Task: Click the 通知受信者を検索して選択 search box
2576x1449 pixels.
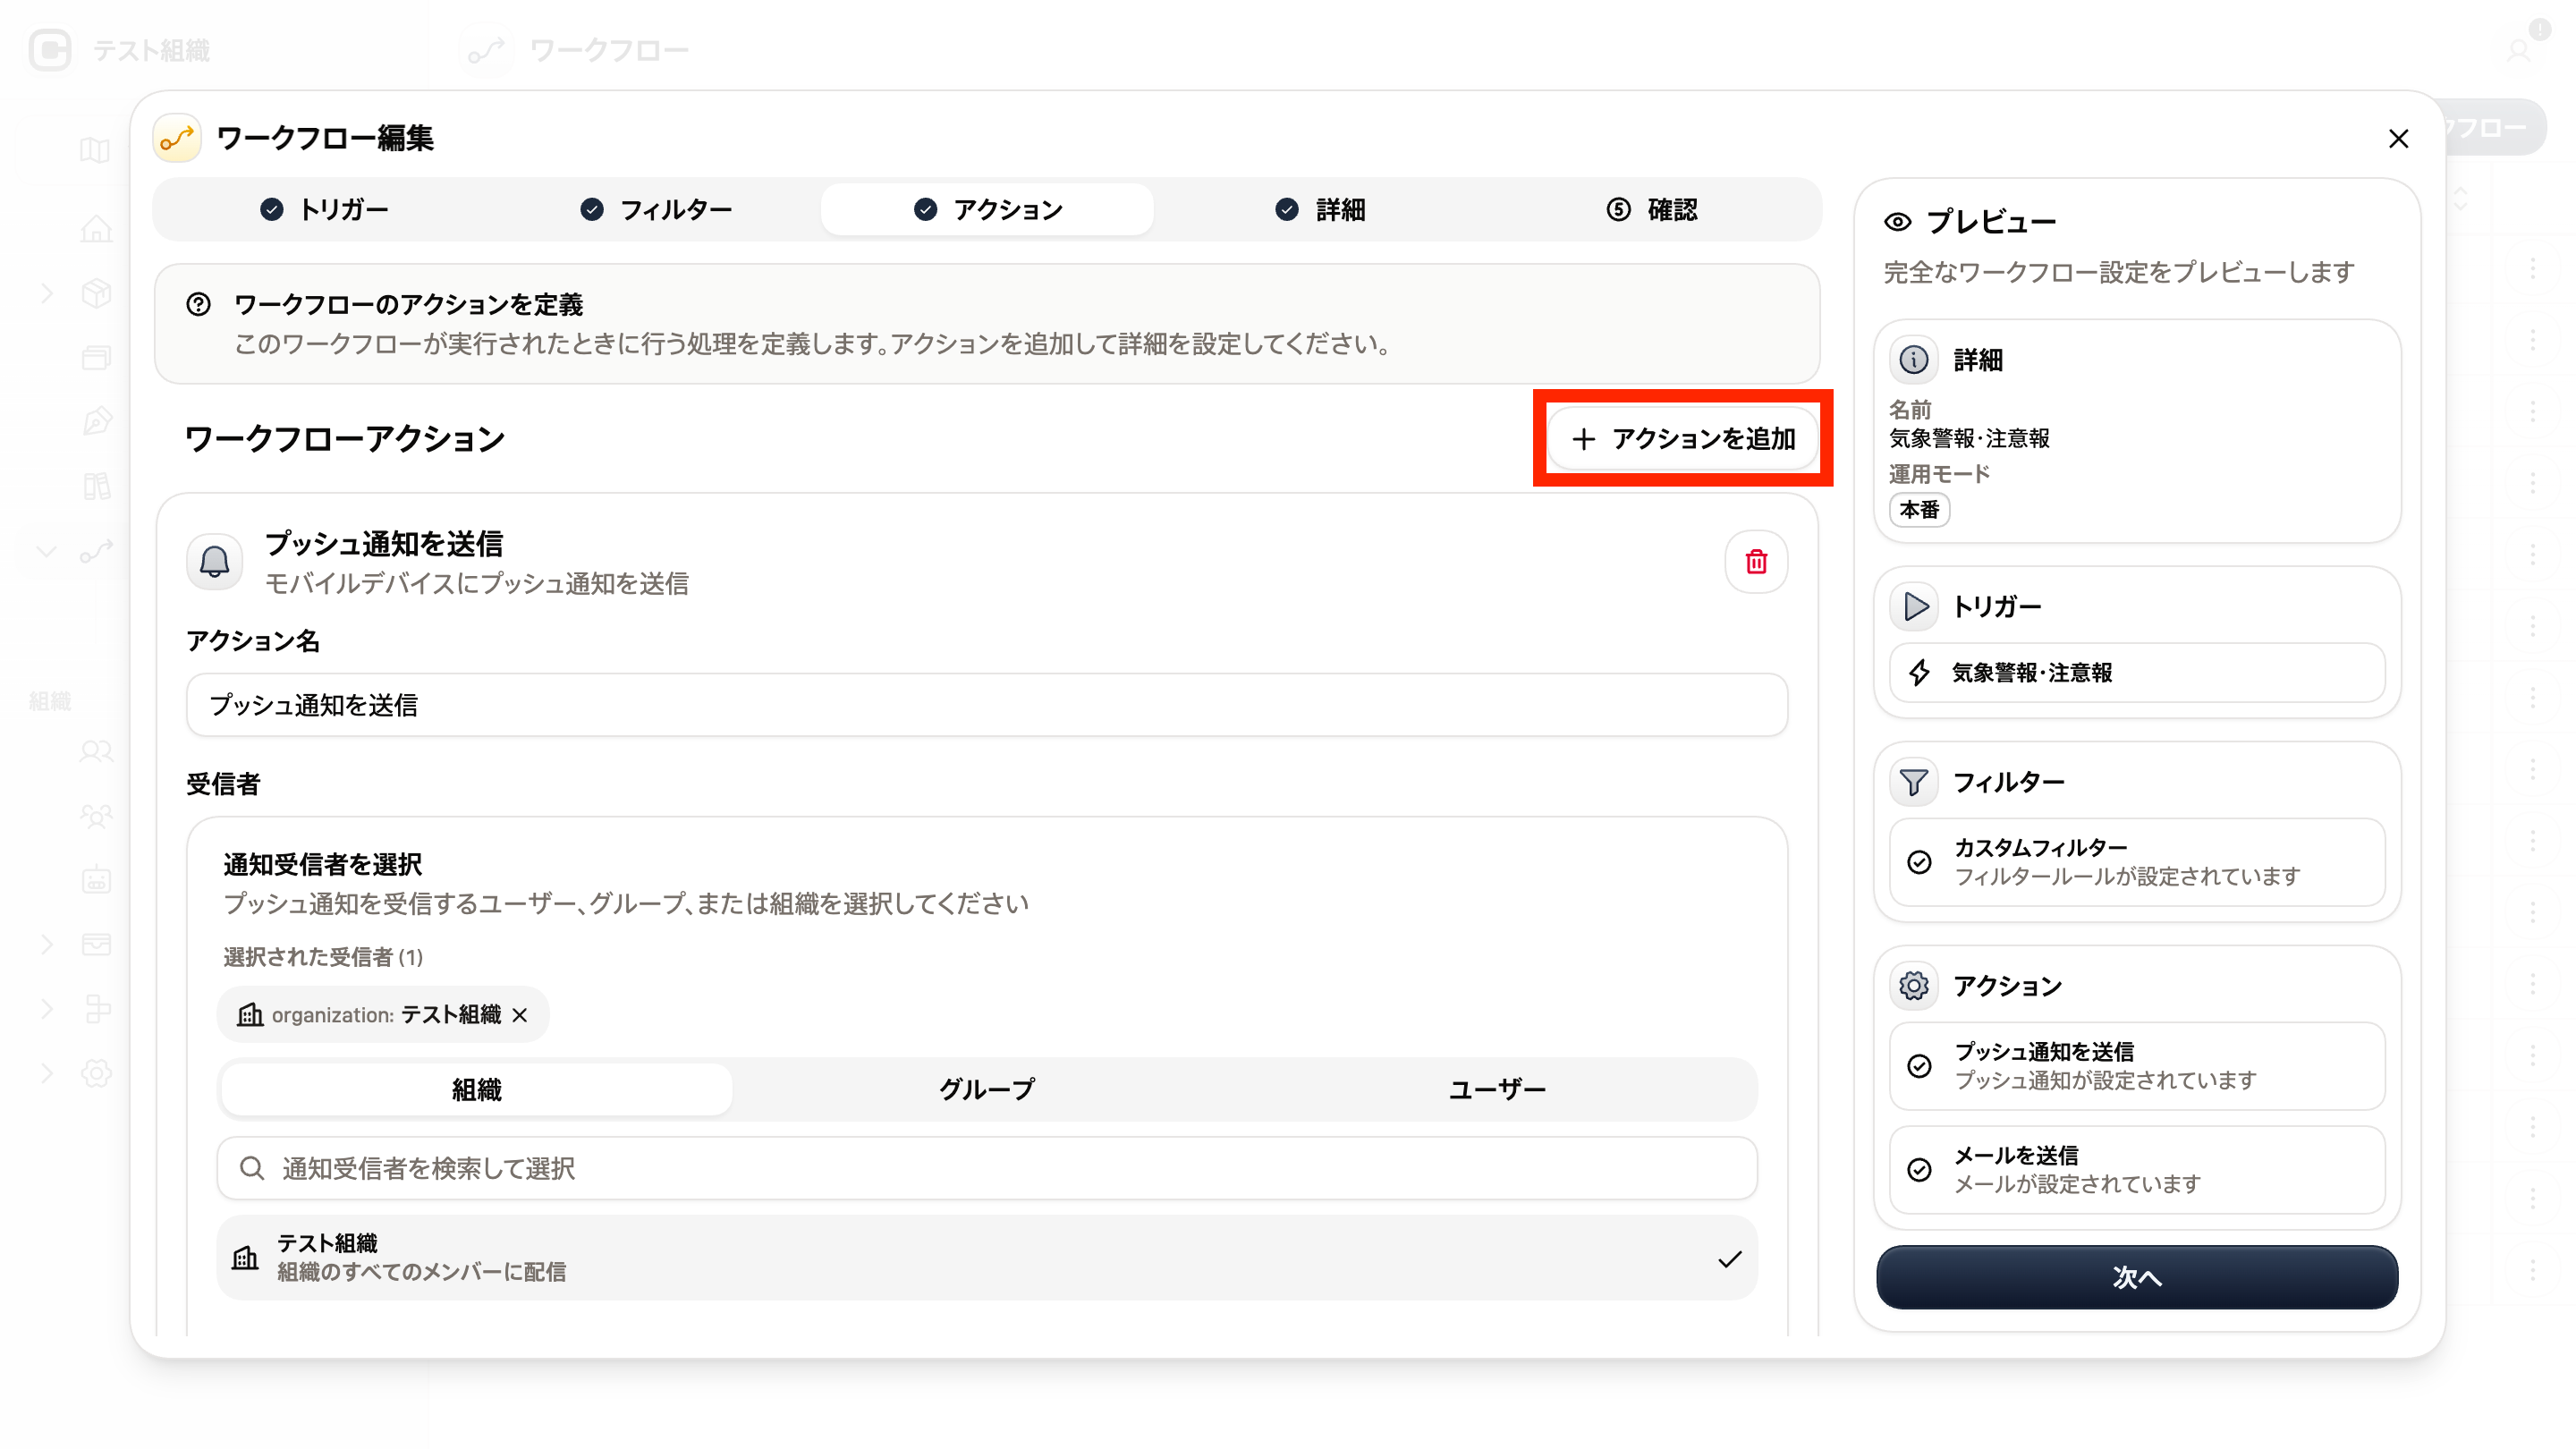Action: pos(987,1168)
